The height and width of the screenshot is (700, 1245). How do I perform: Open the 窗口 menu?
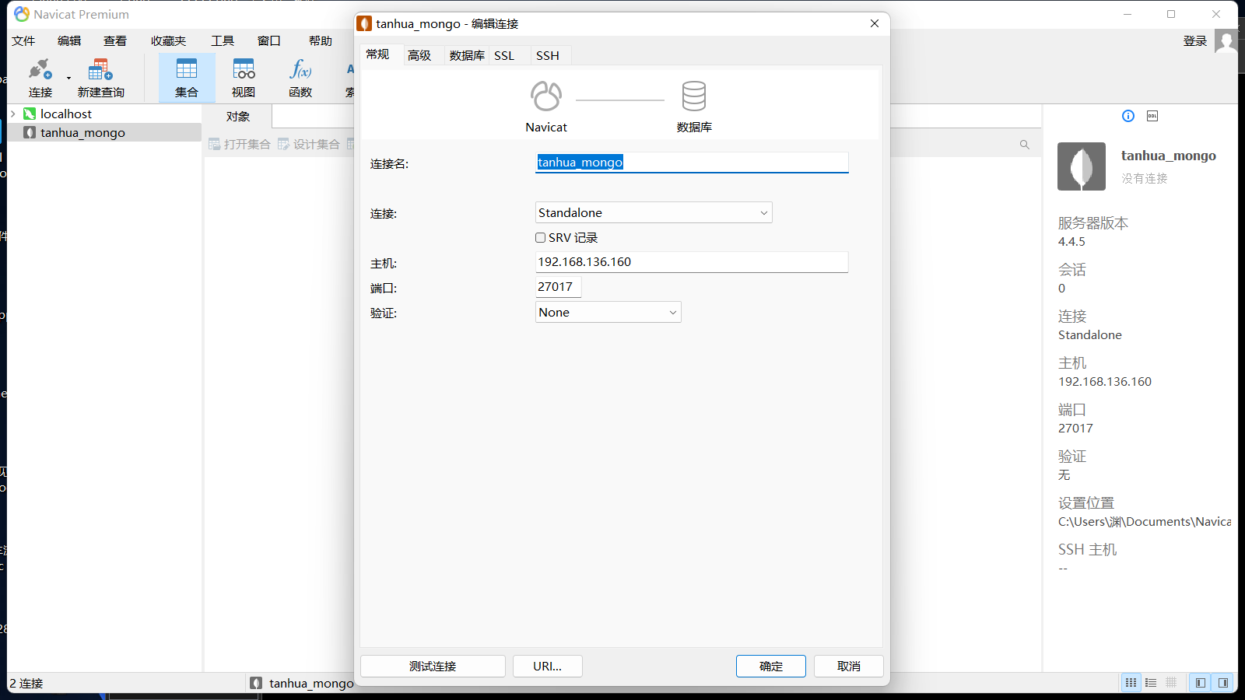pyautogui.click(x=269, y=41)
